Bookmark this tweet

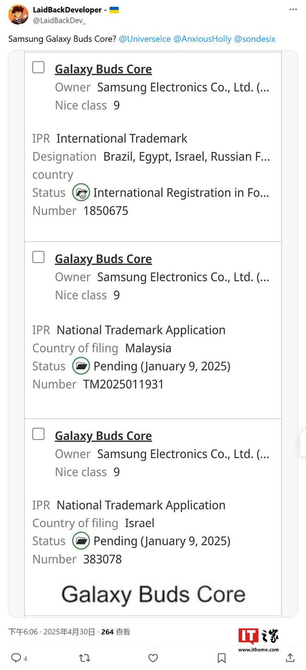tap(222, 657)
